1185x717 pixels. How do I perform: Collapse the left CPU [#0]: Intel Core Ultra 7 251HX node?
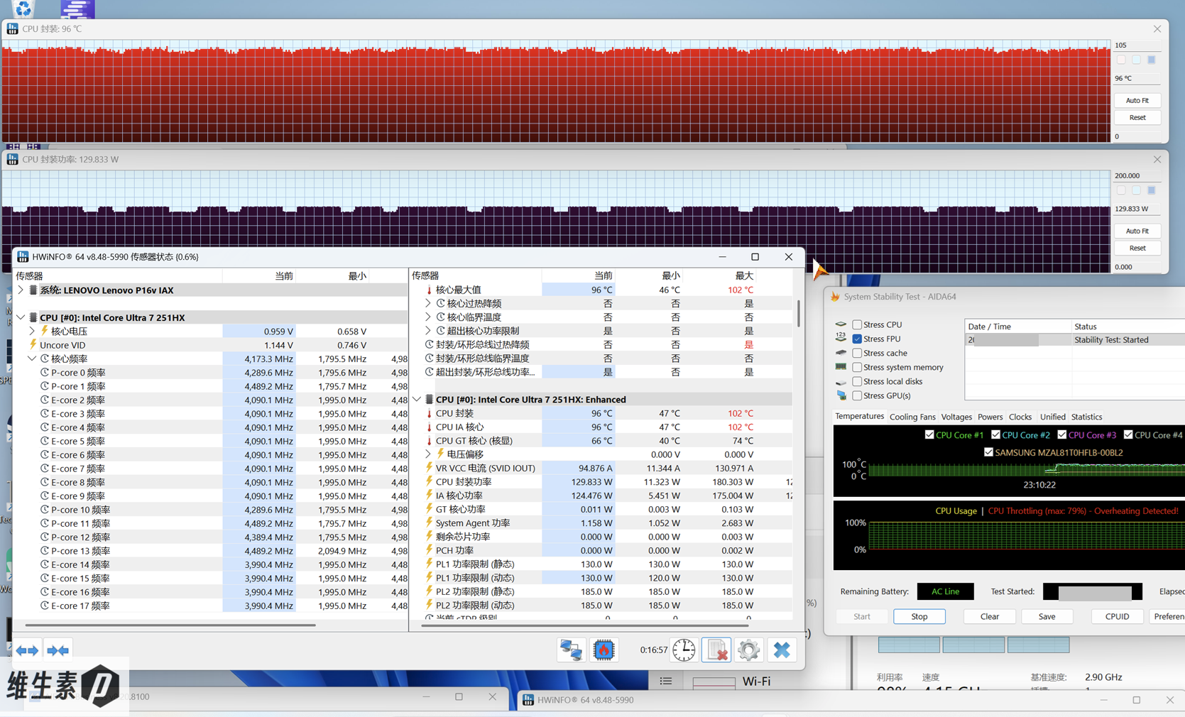pos(21,317)
